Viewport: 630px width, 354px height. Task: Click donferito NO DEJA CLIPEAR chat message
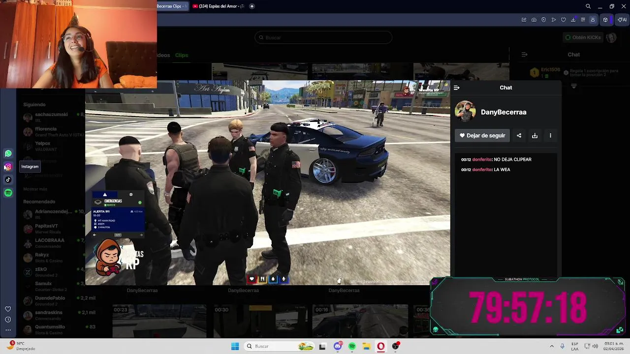(496, 159)
